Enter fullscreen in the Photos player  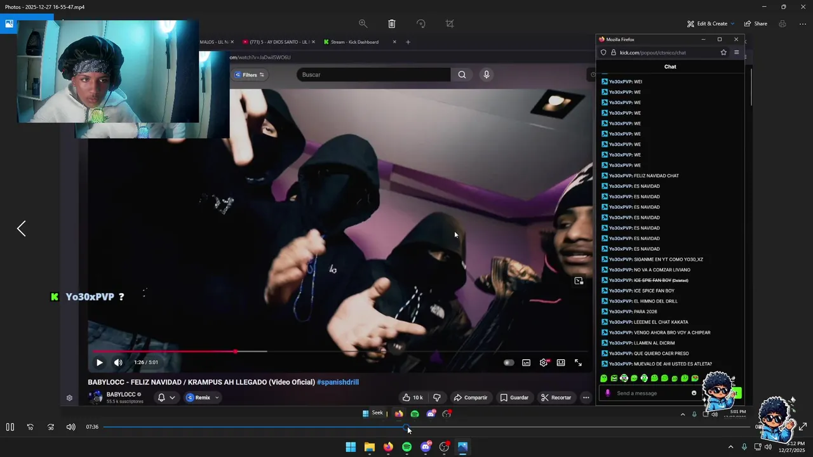[803, 427]
